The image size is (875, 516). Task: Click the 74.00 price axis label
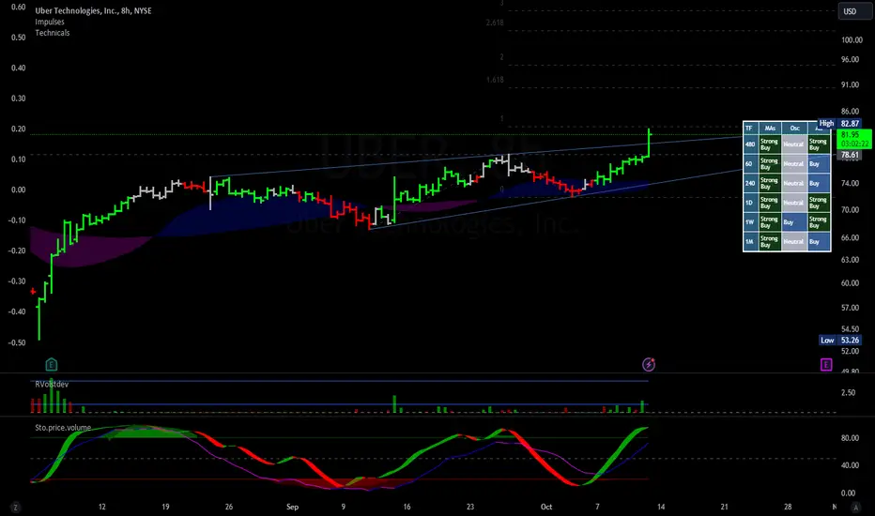tap(850, 183)
